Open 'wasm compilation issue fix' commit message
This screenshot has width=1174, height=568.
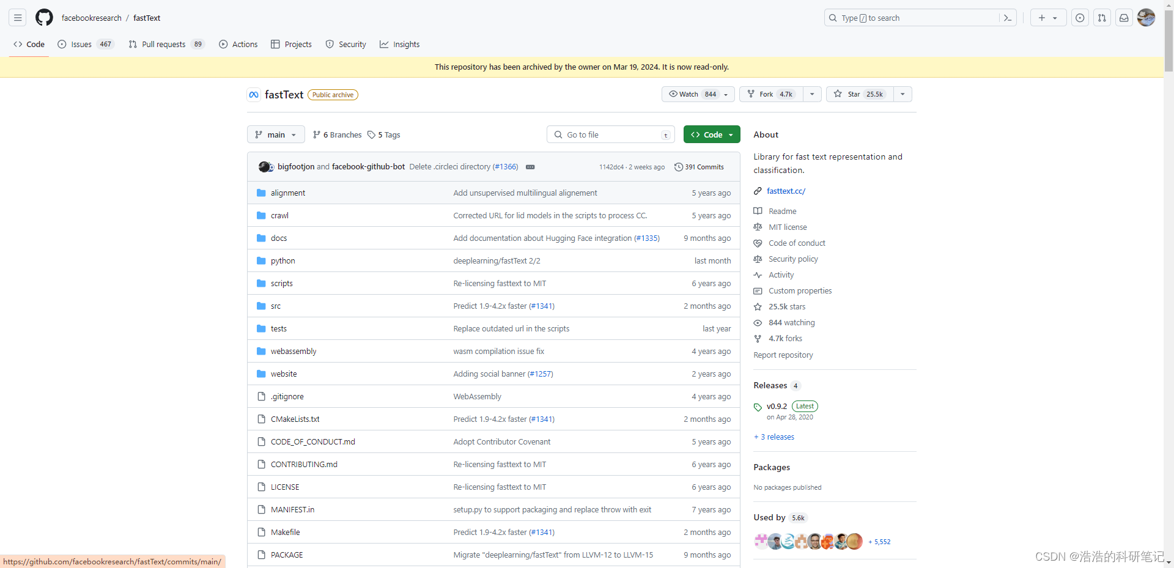point(499,351)
